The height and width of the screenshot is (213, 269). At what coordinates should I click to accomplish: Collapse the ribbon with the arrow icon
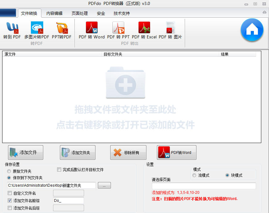(x=265, y=12)
